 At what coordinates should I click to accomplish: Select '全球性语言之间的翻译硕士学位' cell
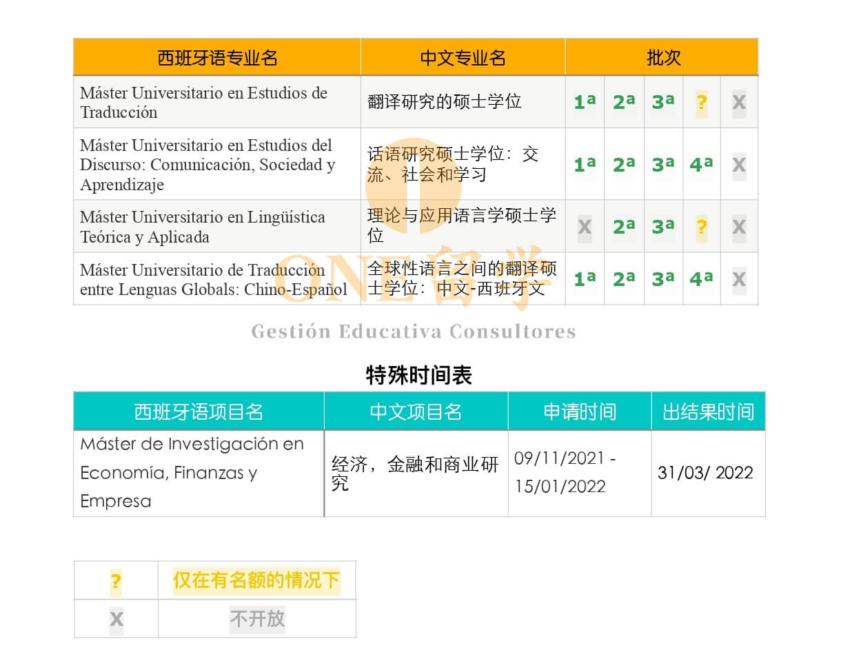[463, 279]
